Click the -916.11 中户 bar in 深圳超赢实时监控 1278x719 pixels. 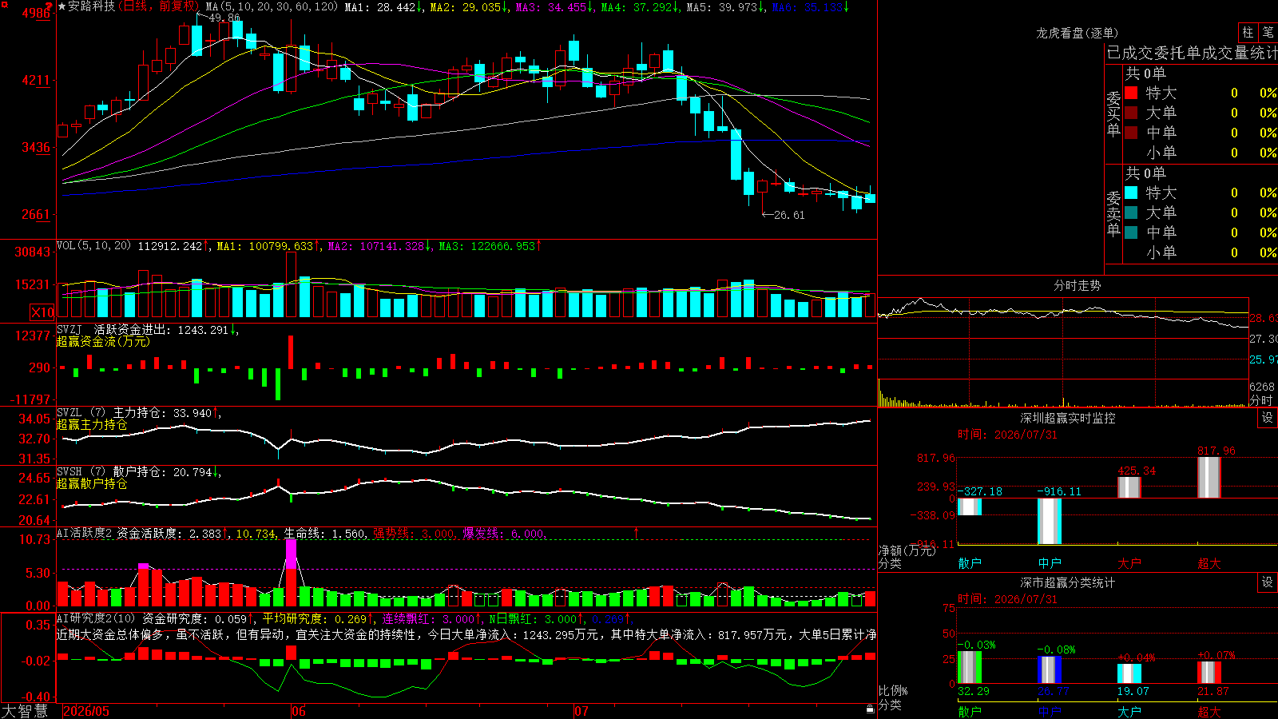(1050, 521)
